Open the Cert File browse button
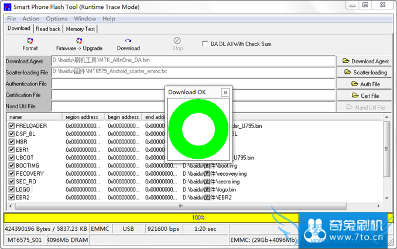The width and height of the screenshot is (397, 249). point(365,95)
